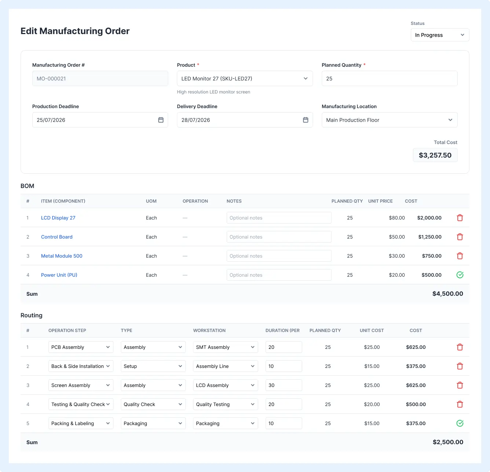The width and height of the screenshot is (490, 472).
Task: Open the Delivery Deadline calendar icon
Action: [306, 120]
